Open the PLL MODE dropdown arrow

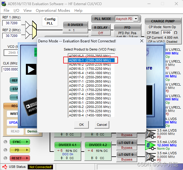136,19
